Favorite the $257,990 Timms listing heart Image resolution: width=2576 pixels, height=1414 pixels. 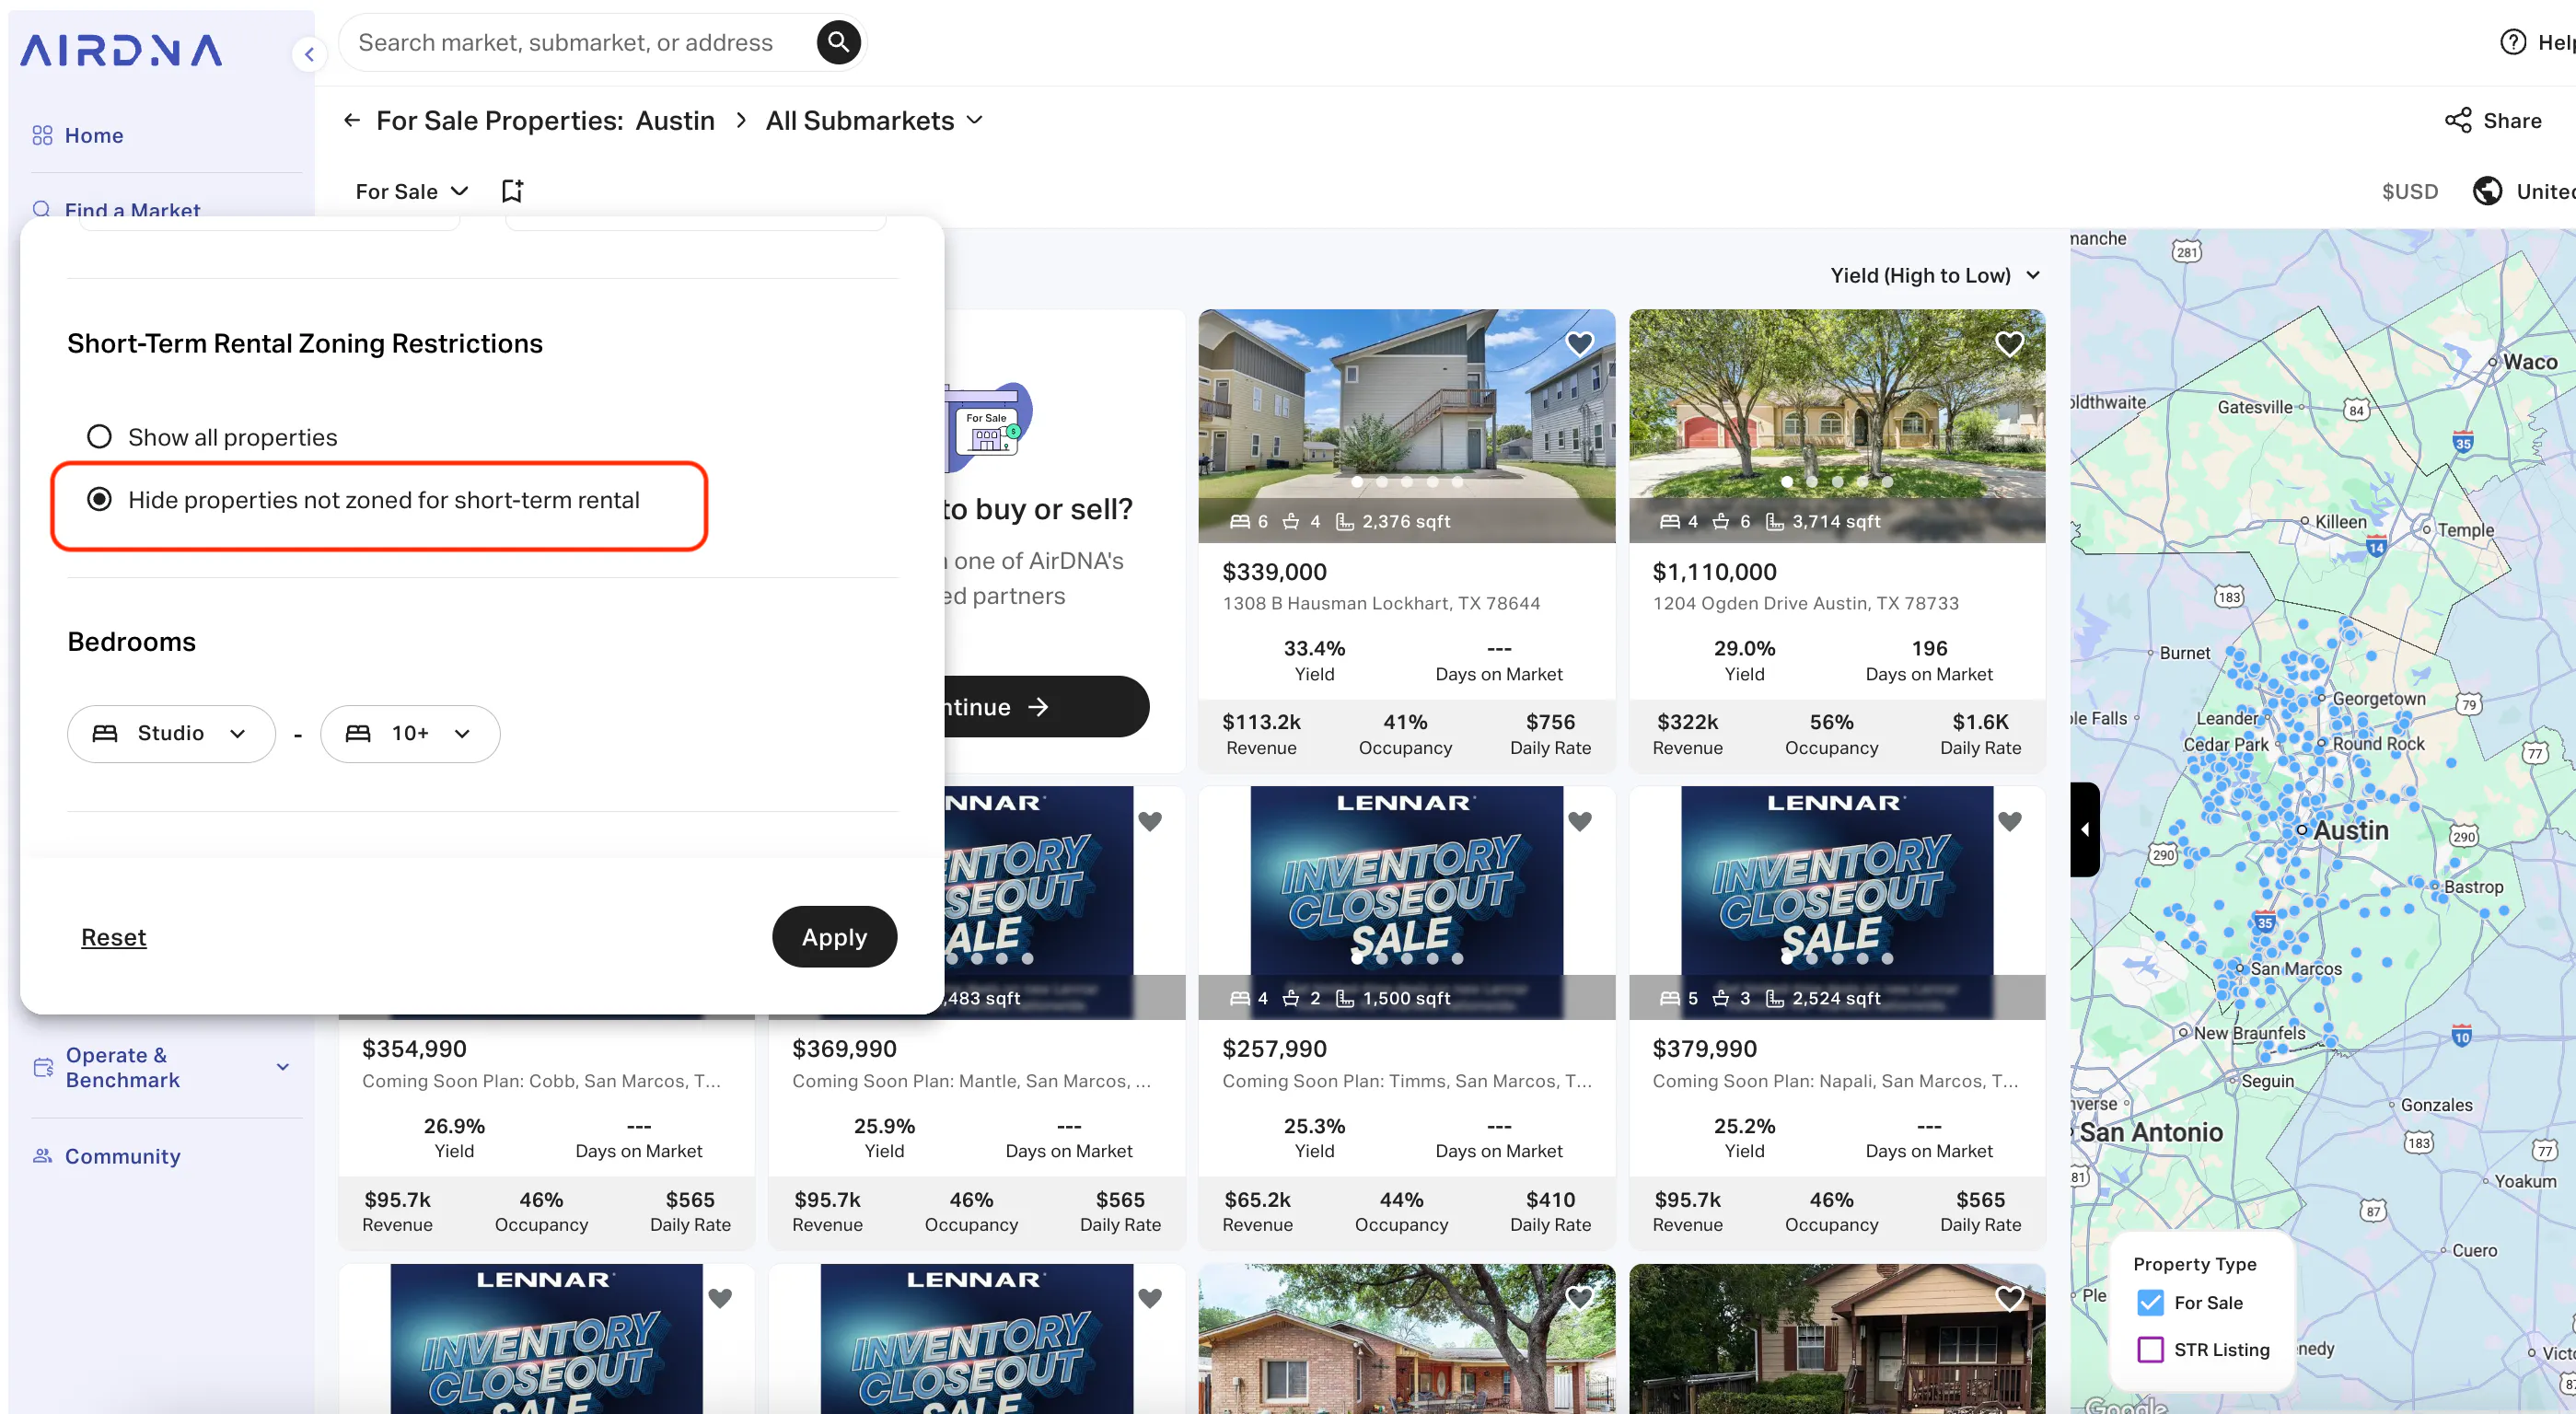pyautogui.click(x=1579, y=821)
